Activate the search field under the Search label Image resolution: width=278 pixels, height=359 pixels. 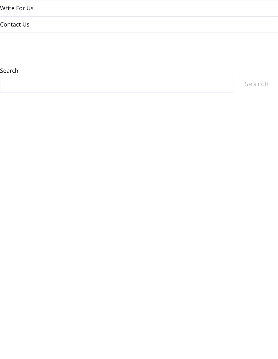(116, 84)
